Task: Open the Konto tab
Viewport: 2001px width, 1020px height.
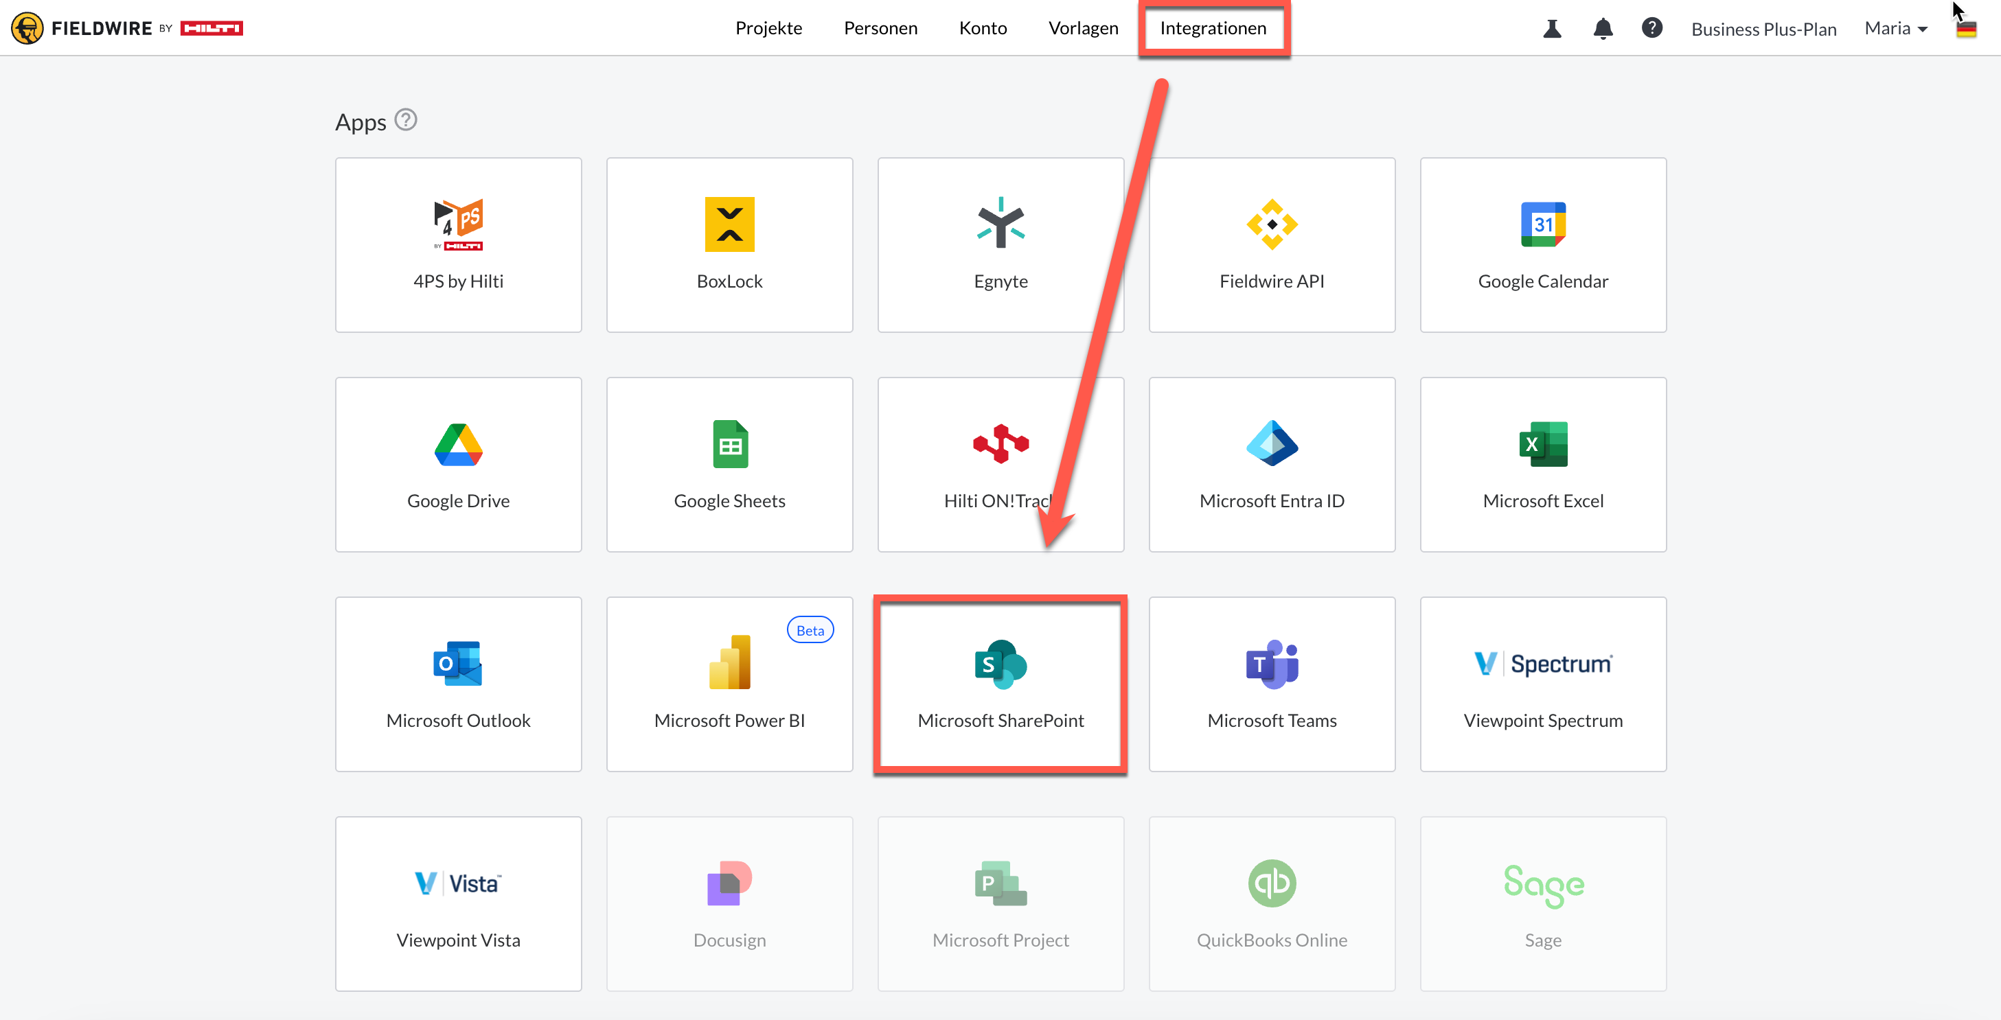Action: [x=983, y=28]
